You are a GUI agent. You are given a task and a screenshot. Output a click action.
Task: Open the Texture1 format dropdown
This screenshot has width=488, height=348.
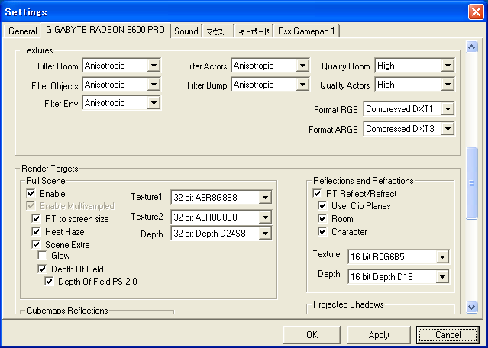[x=264, y=198]
